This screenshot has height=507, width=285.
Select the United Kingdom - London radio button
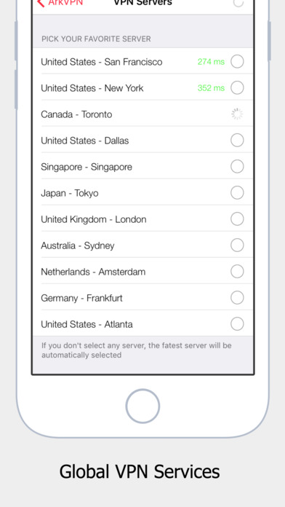[x=237, y=219]
